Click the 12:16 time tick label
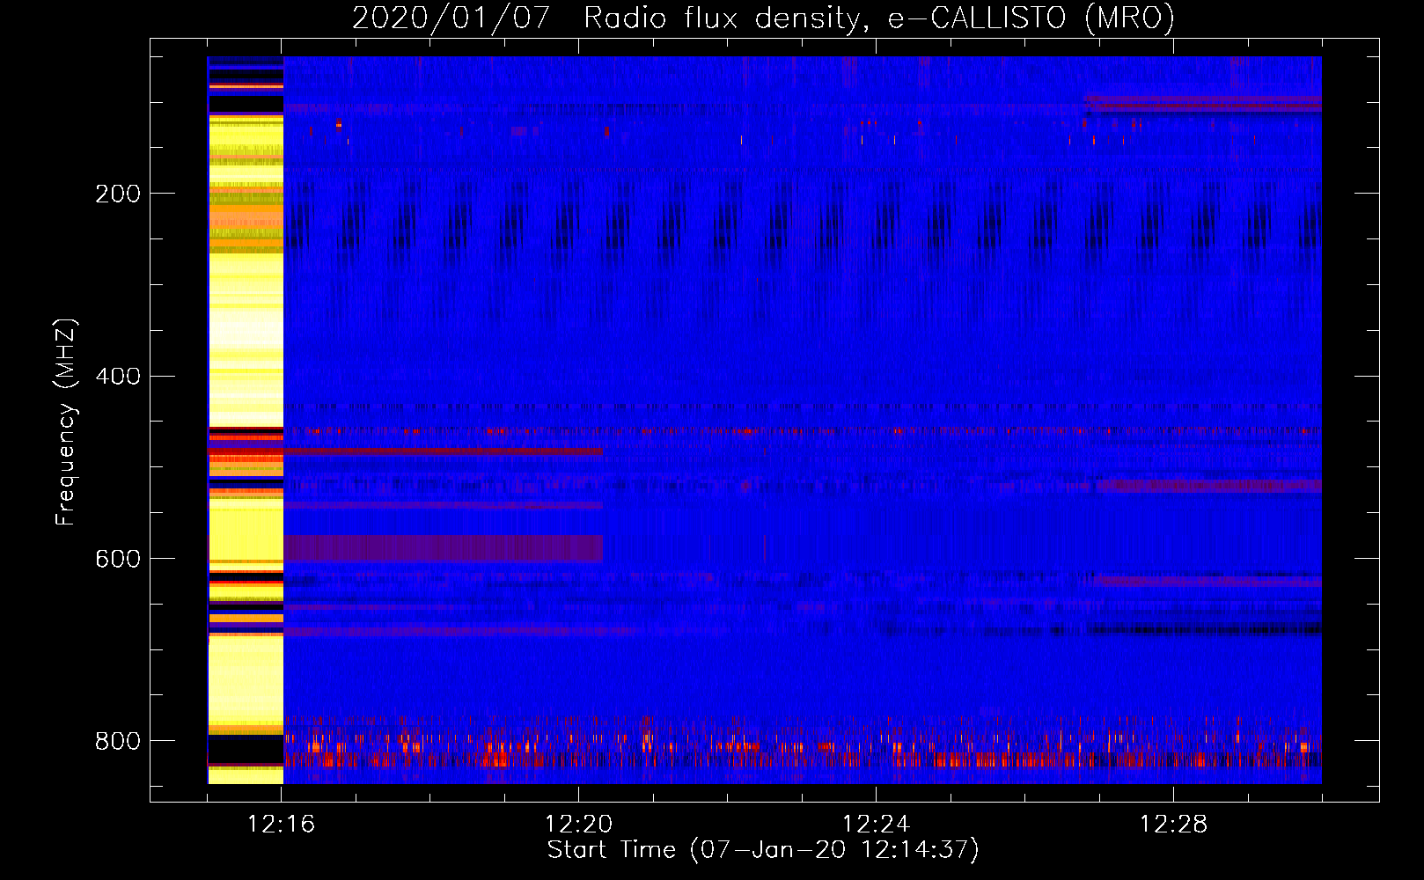 pos(282,825)
